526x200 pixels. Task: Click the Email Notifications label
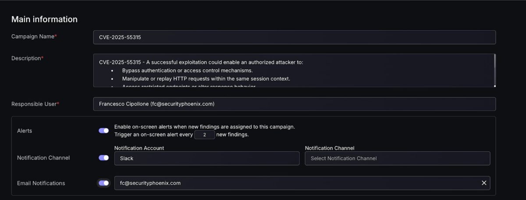click(x=41, y=183)
